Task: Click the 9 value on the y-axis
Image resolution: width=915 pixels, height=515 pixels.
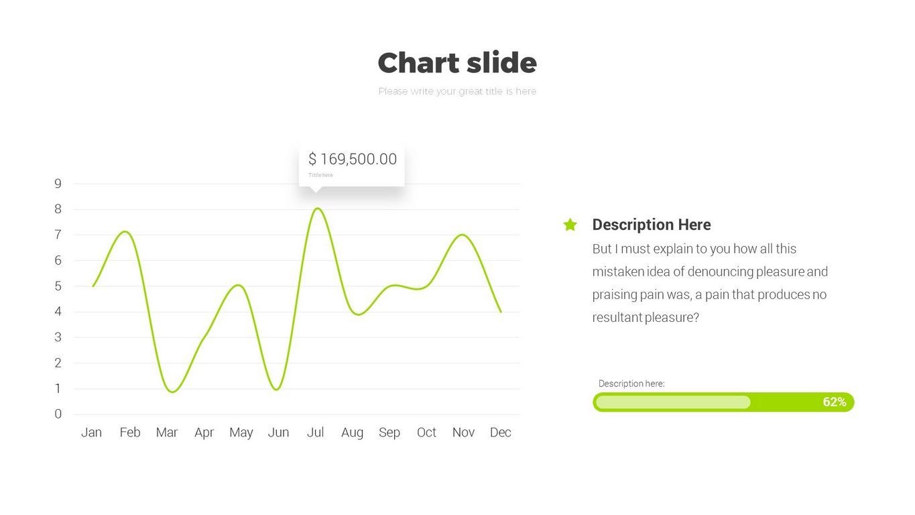Action: tap(58, 184)
